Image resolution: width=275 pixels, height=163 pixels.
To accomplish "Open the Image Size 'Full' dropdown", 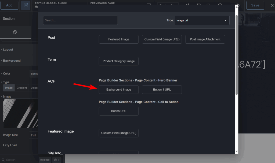I will (x=34, y=135).
